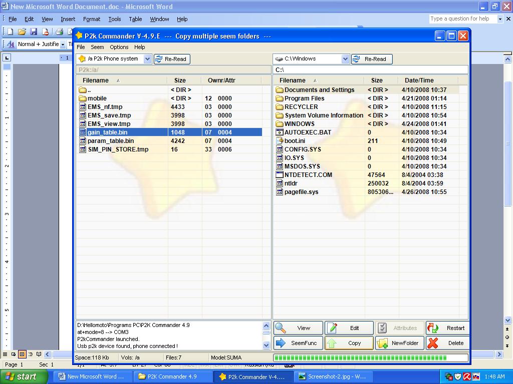Screen dimensions: 513x384
Task: Click log pane scrollbar down arrow
Action: 267,345
